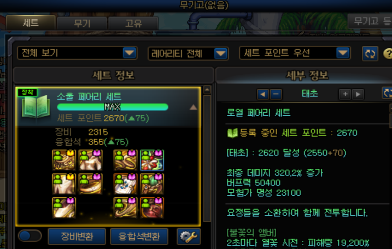Switch to the 고유 tab
This screenshot has width=392, height=249.
[133, 23]
